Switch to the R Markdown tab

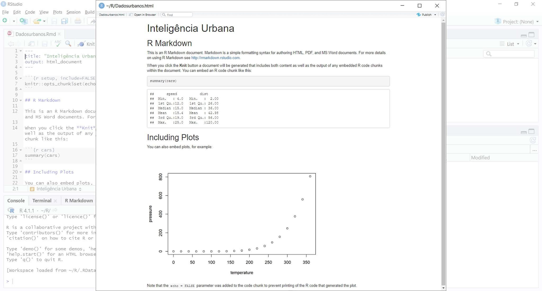click(79, 200)
